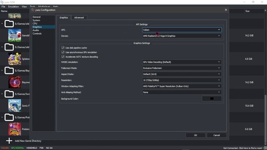Viewport: 267px width, 150px height.
Task: Collapse the E:/Games/Pok directory tree arrow
Action: tap(2, 117)
